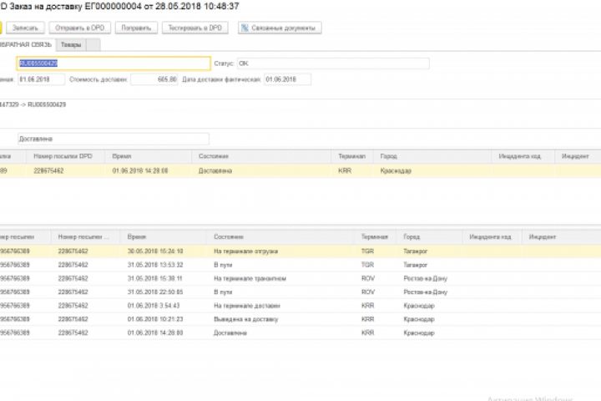
Task: Send the order with Отправить в DPD
Action: coord(80,28)
